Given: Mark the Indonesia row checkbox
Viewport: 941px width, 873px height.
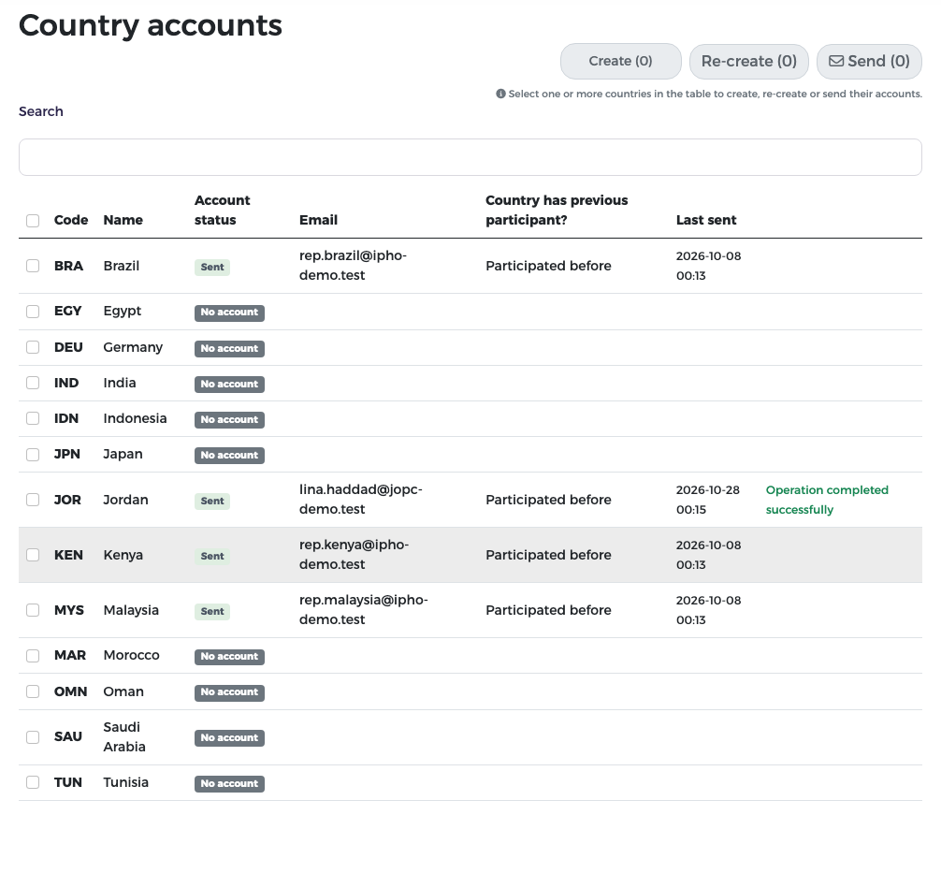Looking at the screenshot, I should point(33,418).
